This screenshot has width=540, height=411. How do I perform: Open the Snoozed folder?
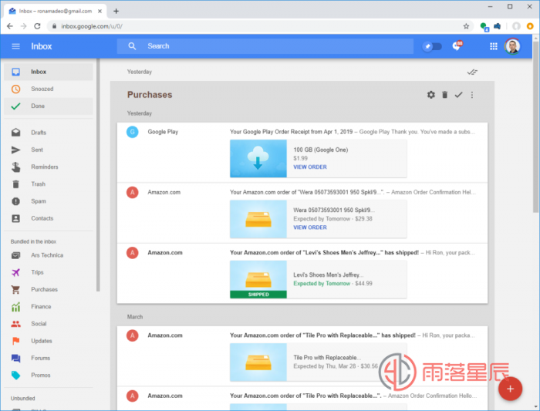(x=49, y=89)
